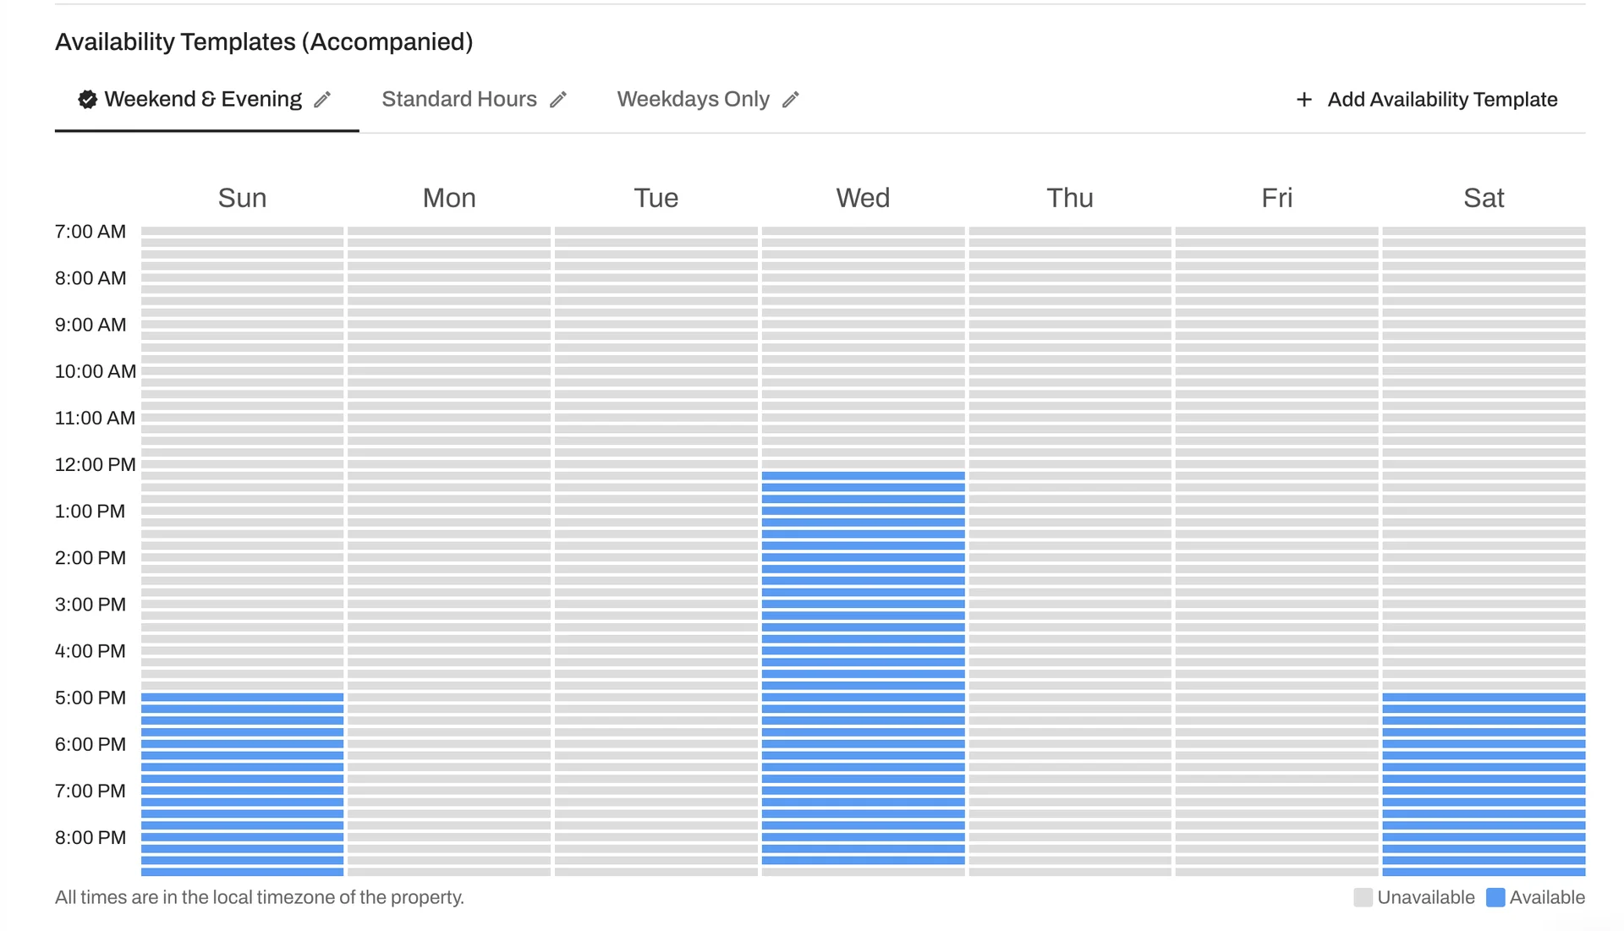
Task: Click the blue Available legend swatch
Action: click(1497, 897)
